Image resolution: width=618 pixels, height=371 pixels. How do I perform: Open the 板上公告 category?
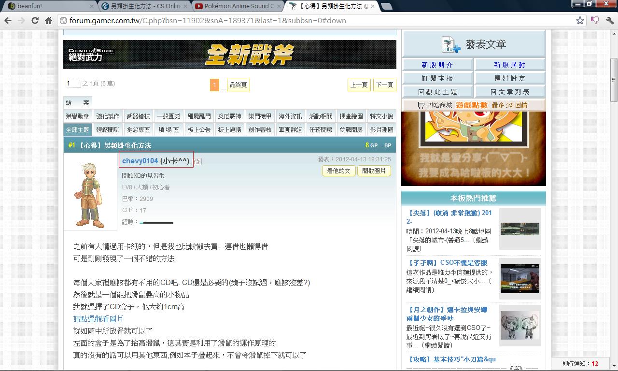[199, 129]
